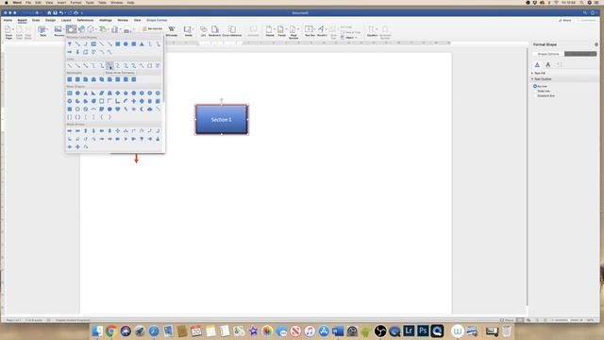Viewport: 604px width, 340px height.
Task: Select the Rounded Rectangle shape
Action: coord(77,79)
